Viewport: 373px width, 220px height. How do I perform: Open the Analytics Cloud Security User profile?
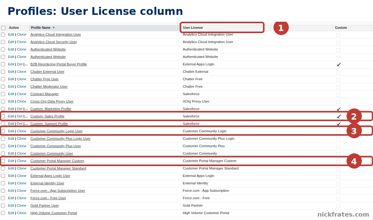[54, 42]
